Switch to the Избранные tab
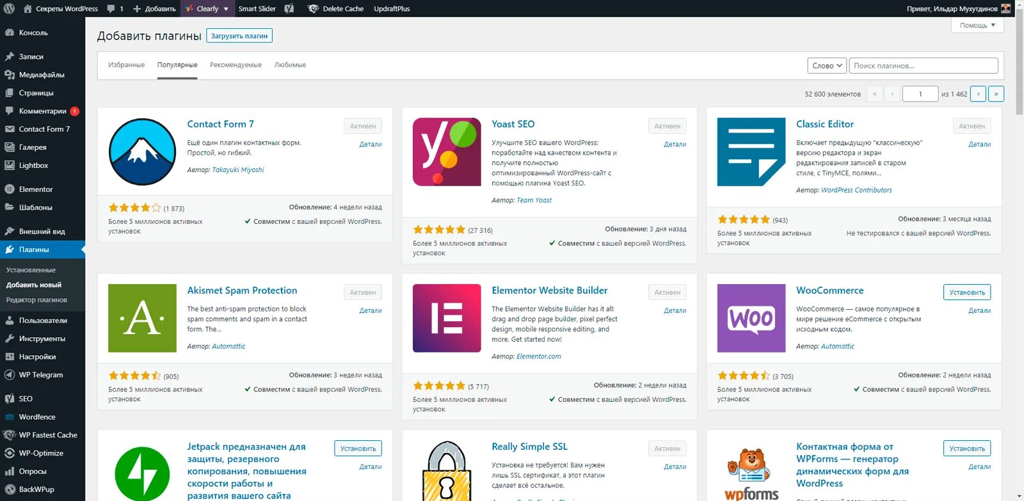 click(x=126, y=65)
